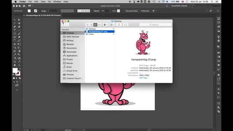
Task: Choose the Eraser tool
Action: coord(19,37)
